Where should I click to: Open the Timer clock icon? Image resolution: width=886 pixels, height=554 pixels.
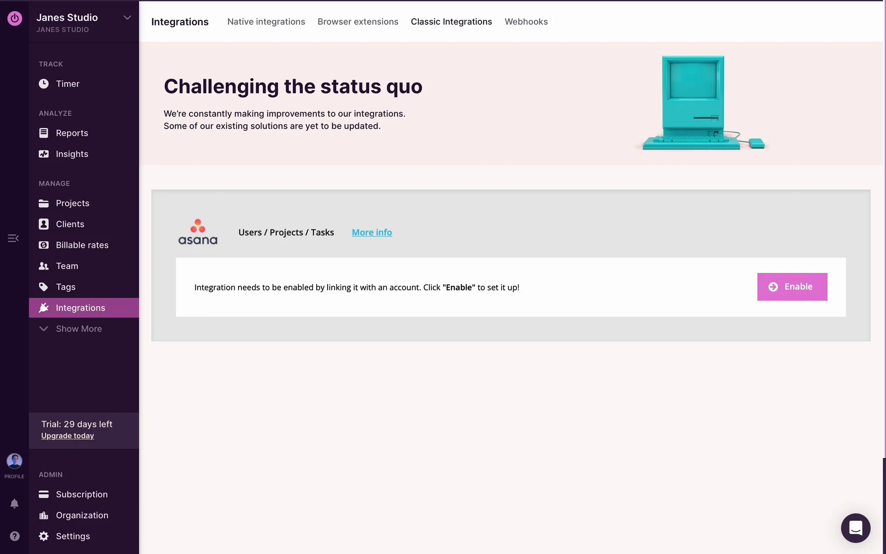coord(43,84)
